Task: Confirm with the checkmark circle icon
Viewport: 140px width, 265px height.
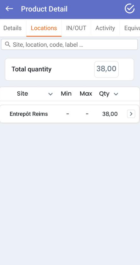Action: (x=130, y=9)
